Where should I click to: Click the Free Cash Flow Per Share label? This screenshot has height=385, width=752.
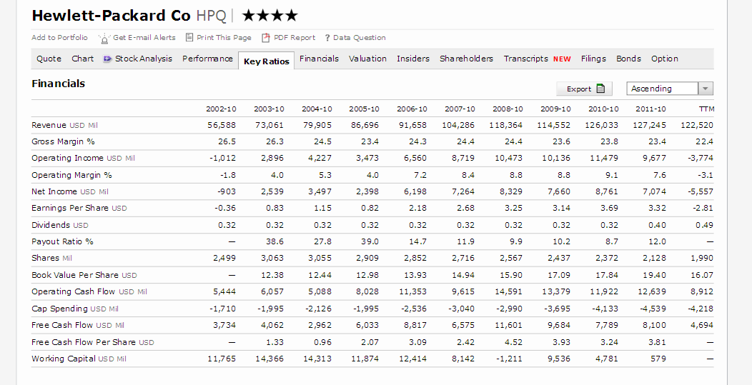pos(92,342)
